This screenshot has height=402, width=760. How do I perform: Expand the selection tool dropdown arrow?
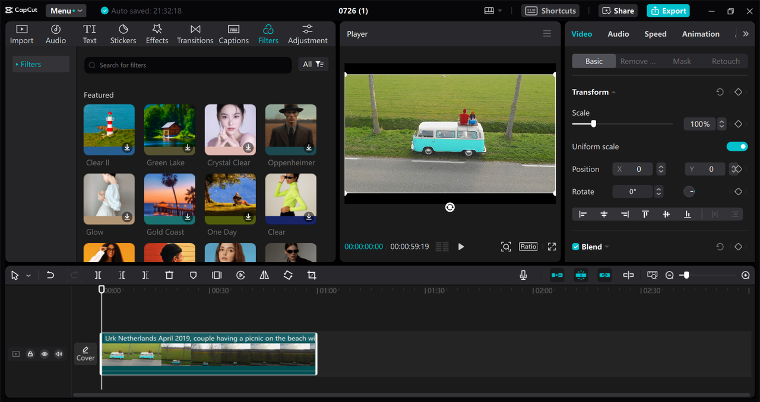coord(28,276)
